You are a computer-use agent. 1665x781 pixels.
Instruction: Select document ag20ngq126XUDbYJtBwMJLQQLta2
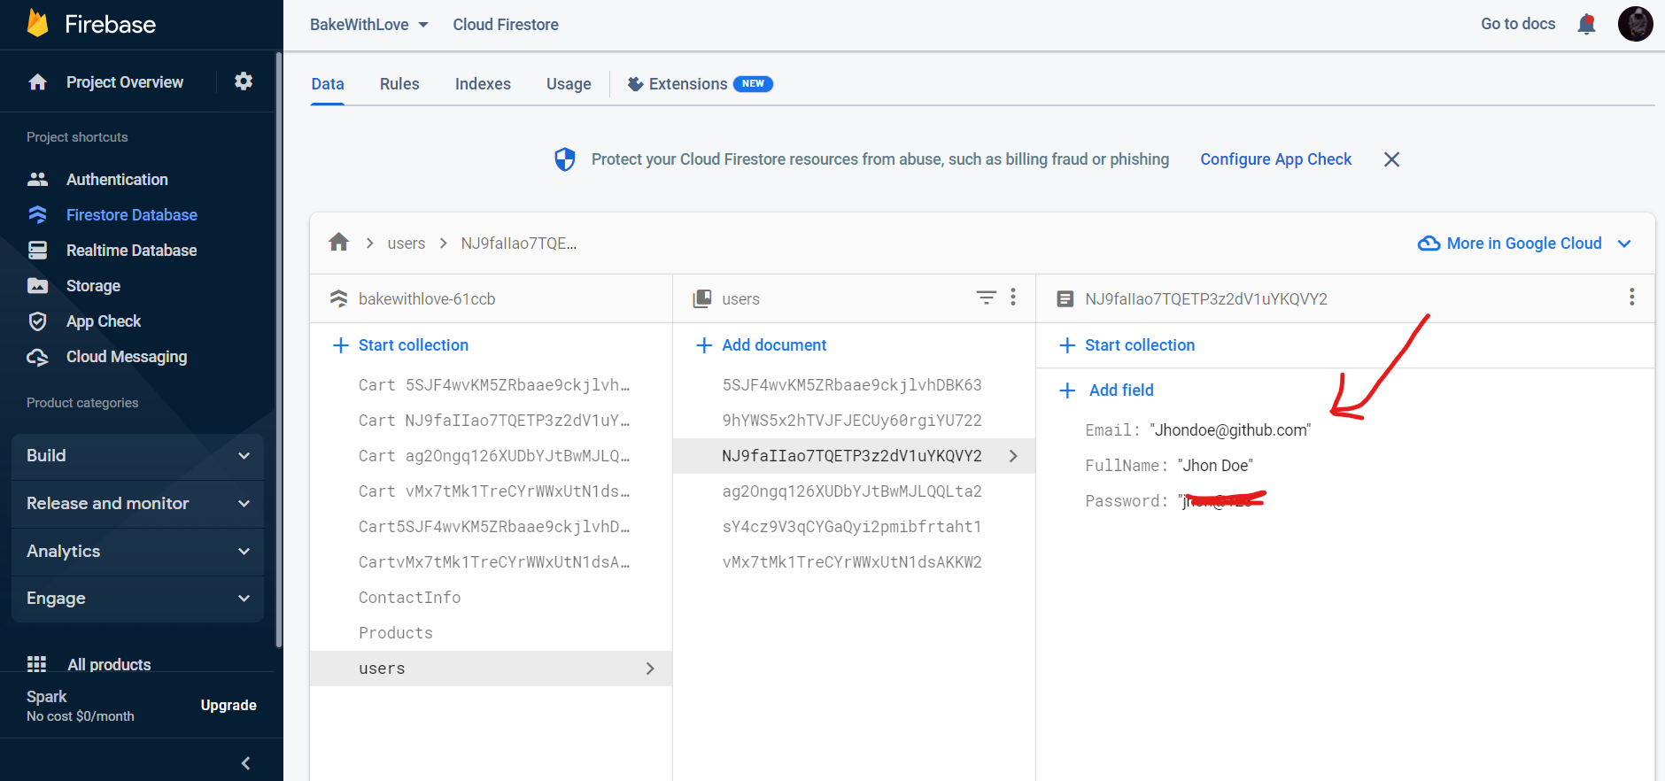pyautogui.click(x=854, y=491)
